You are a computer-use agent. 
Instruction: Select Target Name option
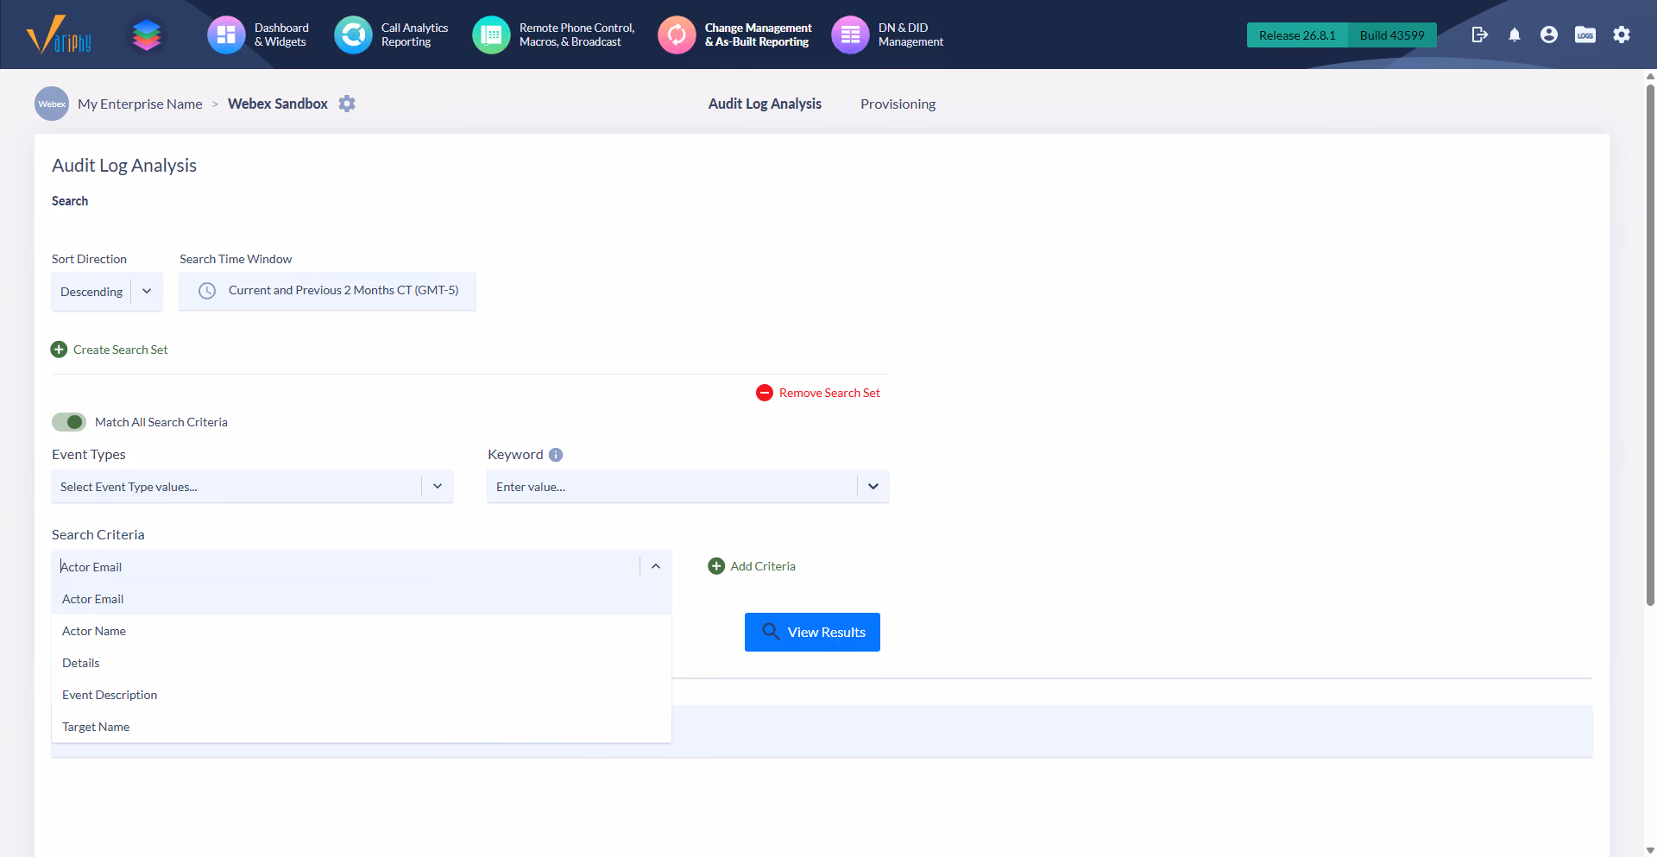pos(362,727)
